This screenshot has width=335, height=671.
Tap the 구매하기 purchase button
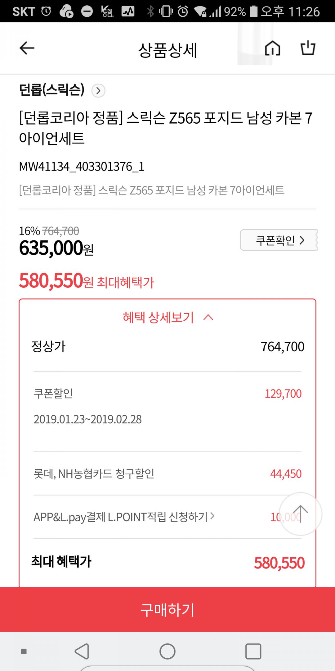point(167,609)
